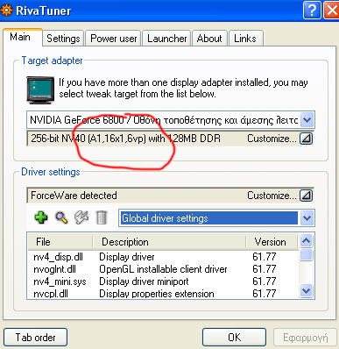Open the Power user tab
Screen dimensions: 339x349
113,39
